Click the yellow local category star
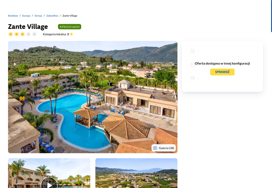Screen dimensions: 272x188 [x=71, y=34]
